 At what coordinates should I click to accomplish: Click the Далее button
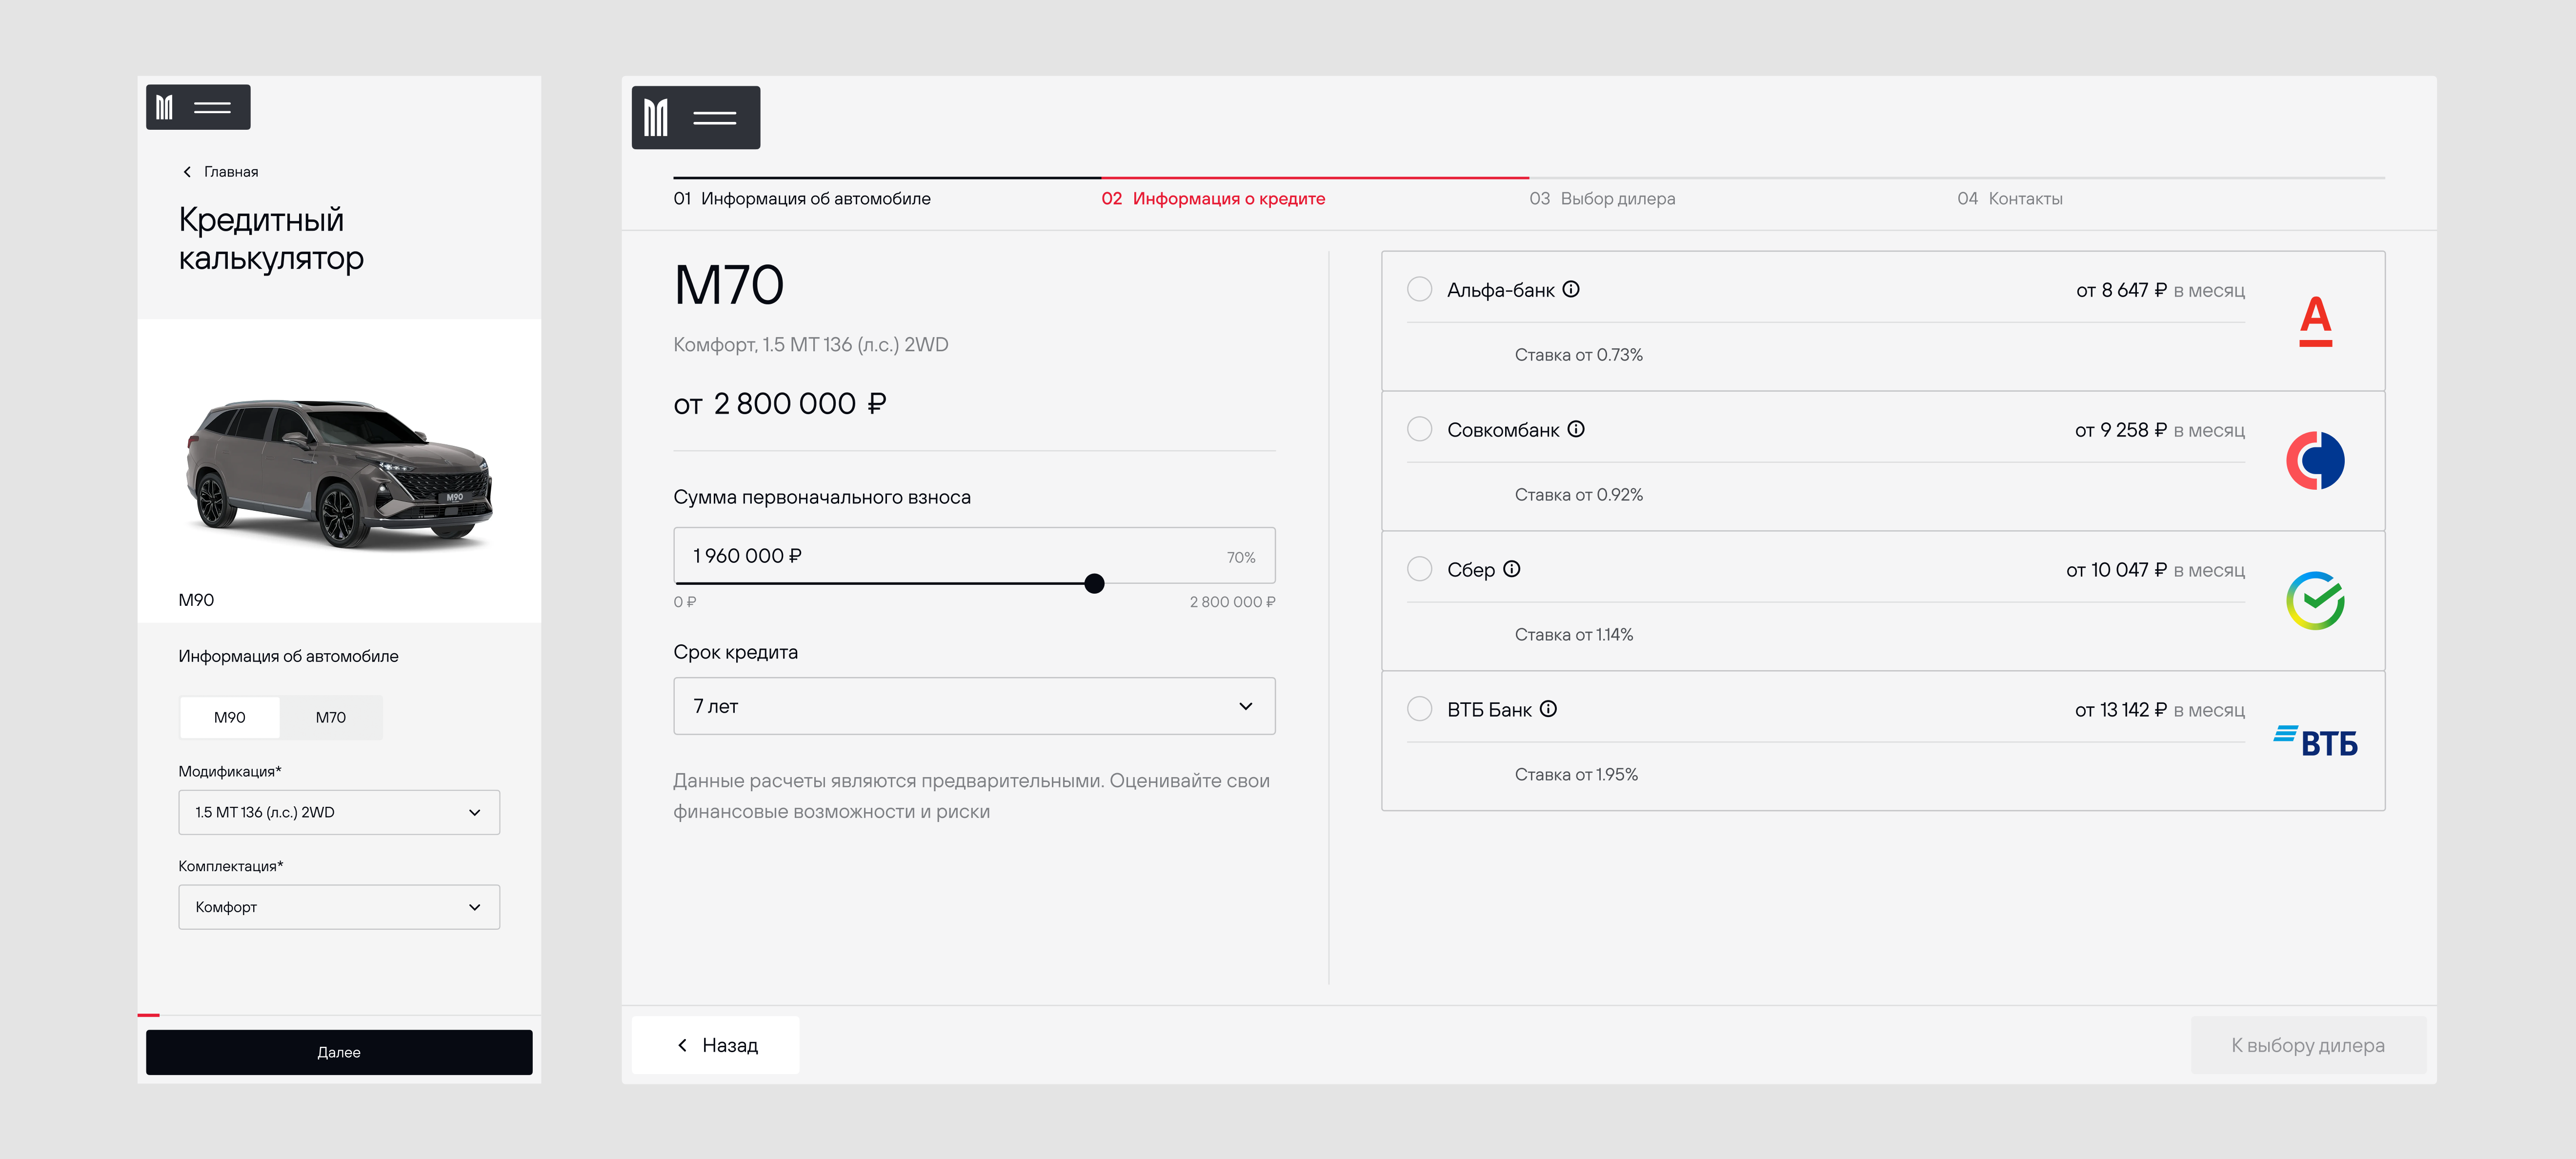tap(339, 1052)
